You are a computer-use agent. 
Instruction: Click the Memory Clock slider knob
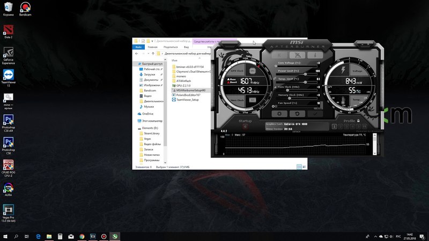[290, 98]
